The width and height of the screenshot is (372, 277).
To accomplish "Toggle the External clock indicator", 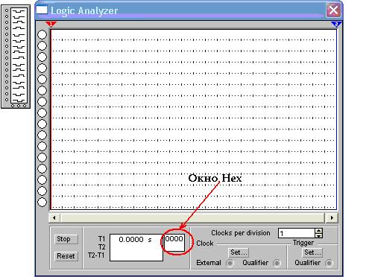I will coord(230,263).
